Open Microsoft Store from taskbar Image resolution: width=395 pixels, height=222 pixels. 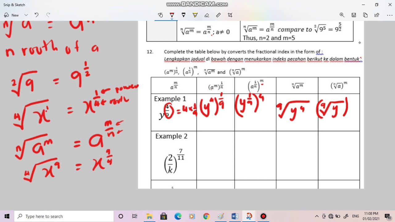(x=164, y=216)
